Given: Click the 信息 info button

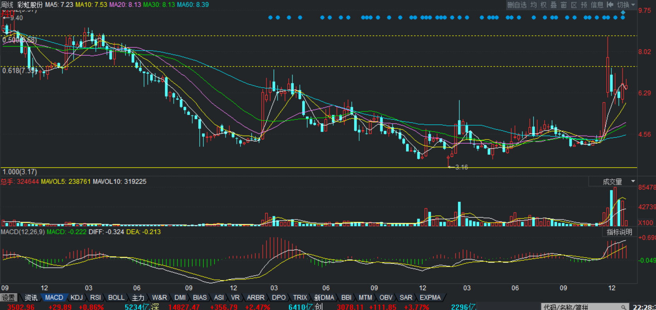Looking at the screenshot, I should point(597,5).
